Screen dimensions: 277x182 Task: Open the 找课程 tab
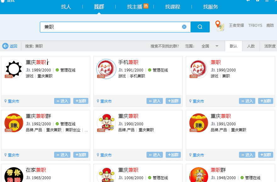pos(172,6)
